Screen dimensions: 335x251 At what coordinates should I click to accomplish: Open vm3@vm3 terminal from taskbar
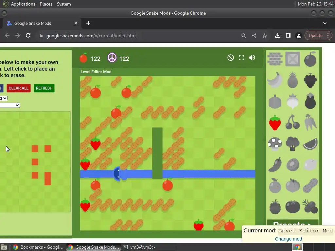coord(139,247)
